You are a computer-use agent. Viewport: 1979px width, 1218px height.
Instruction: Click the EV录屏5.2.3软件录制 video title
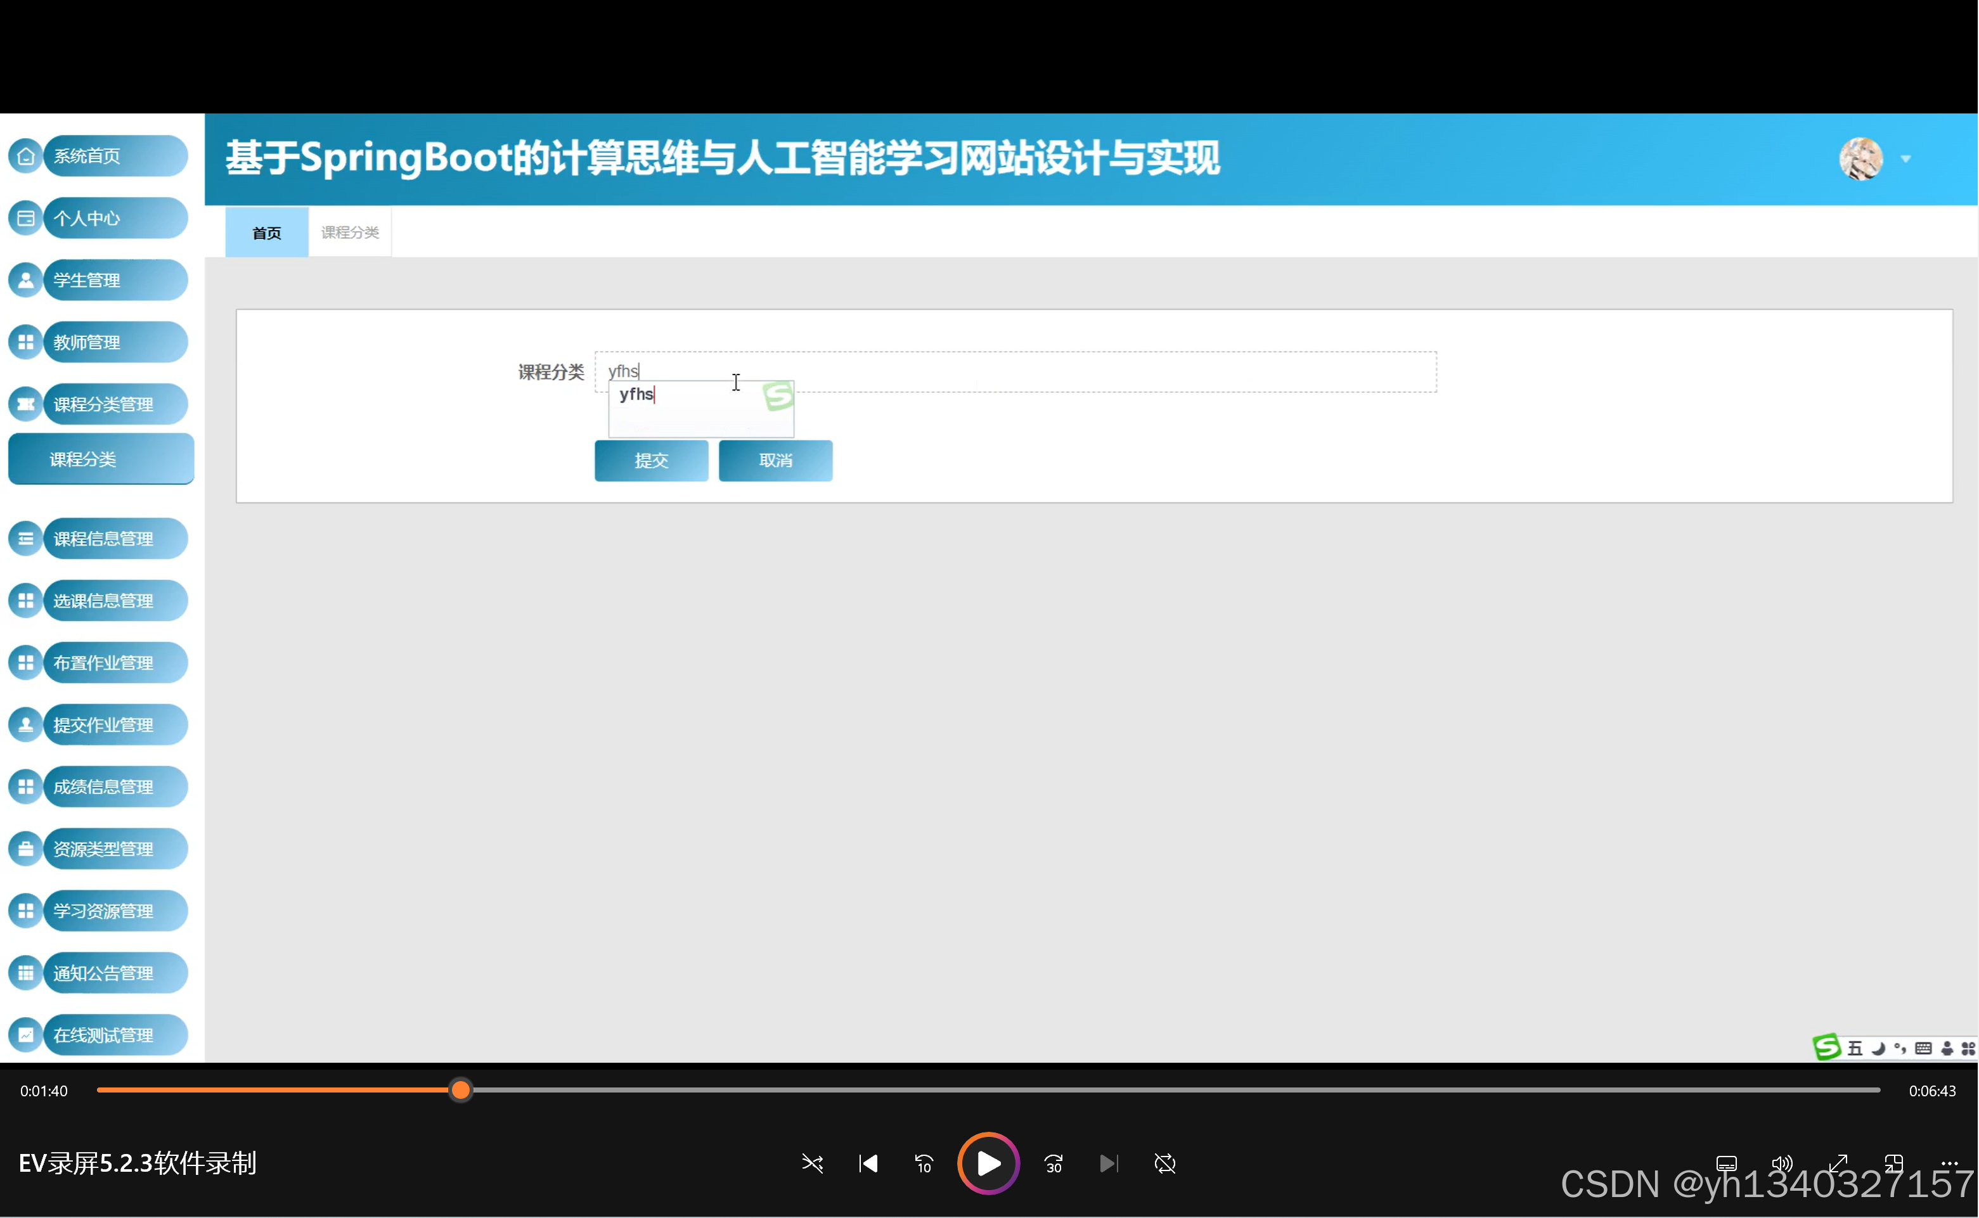(138, 1164)
